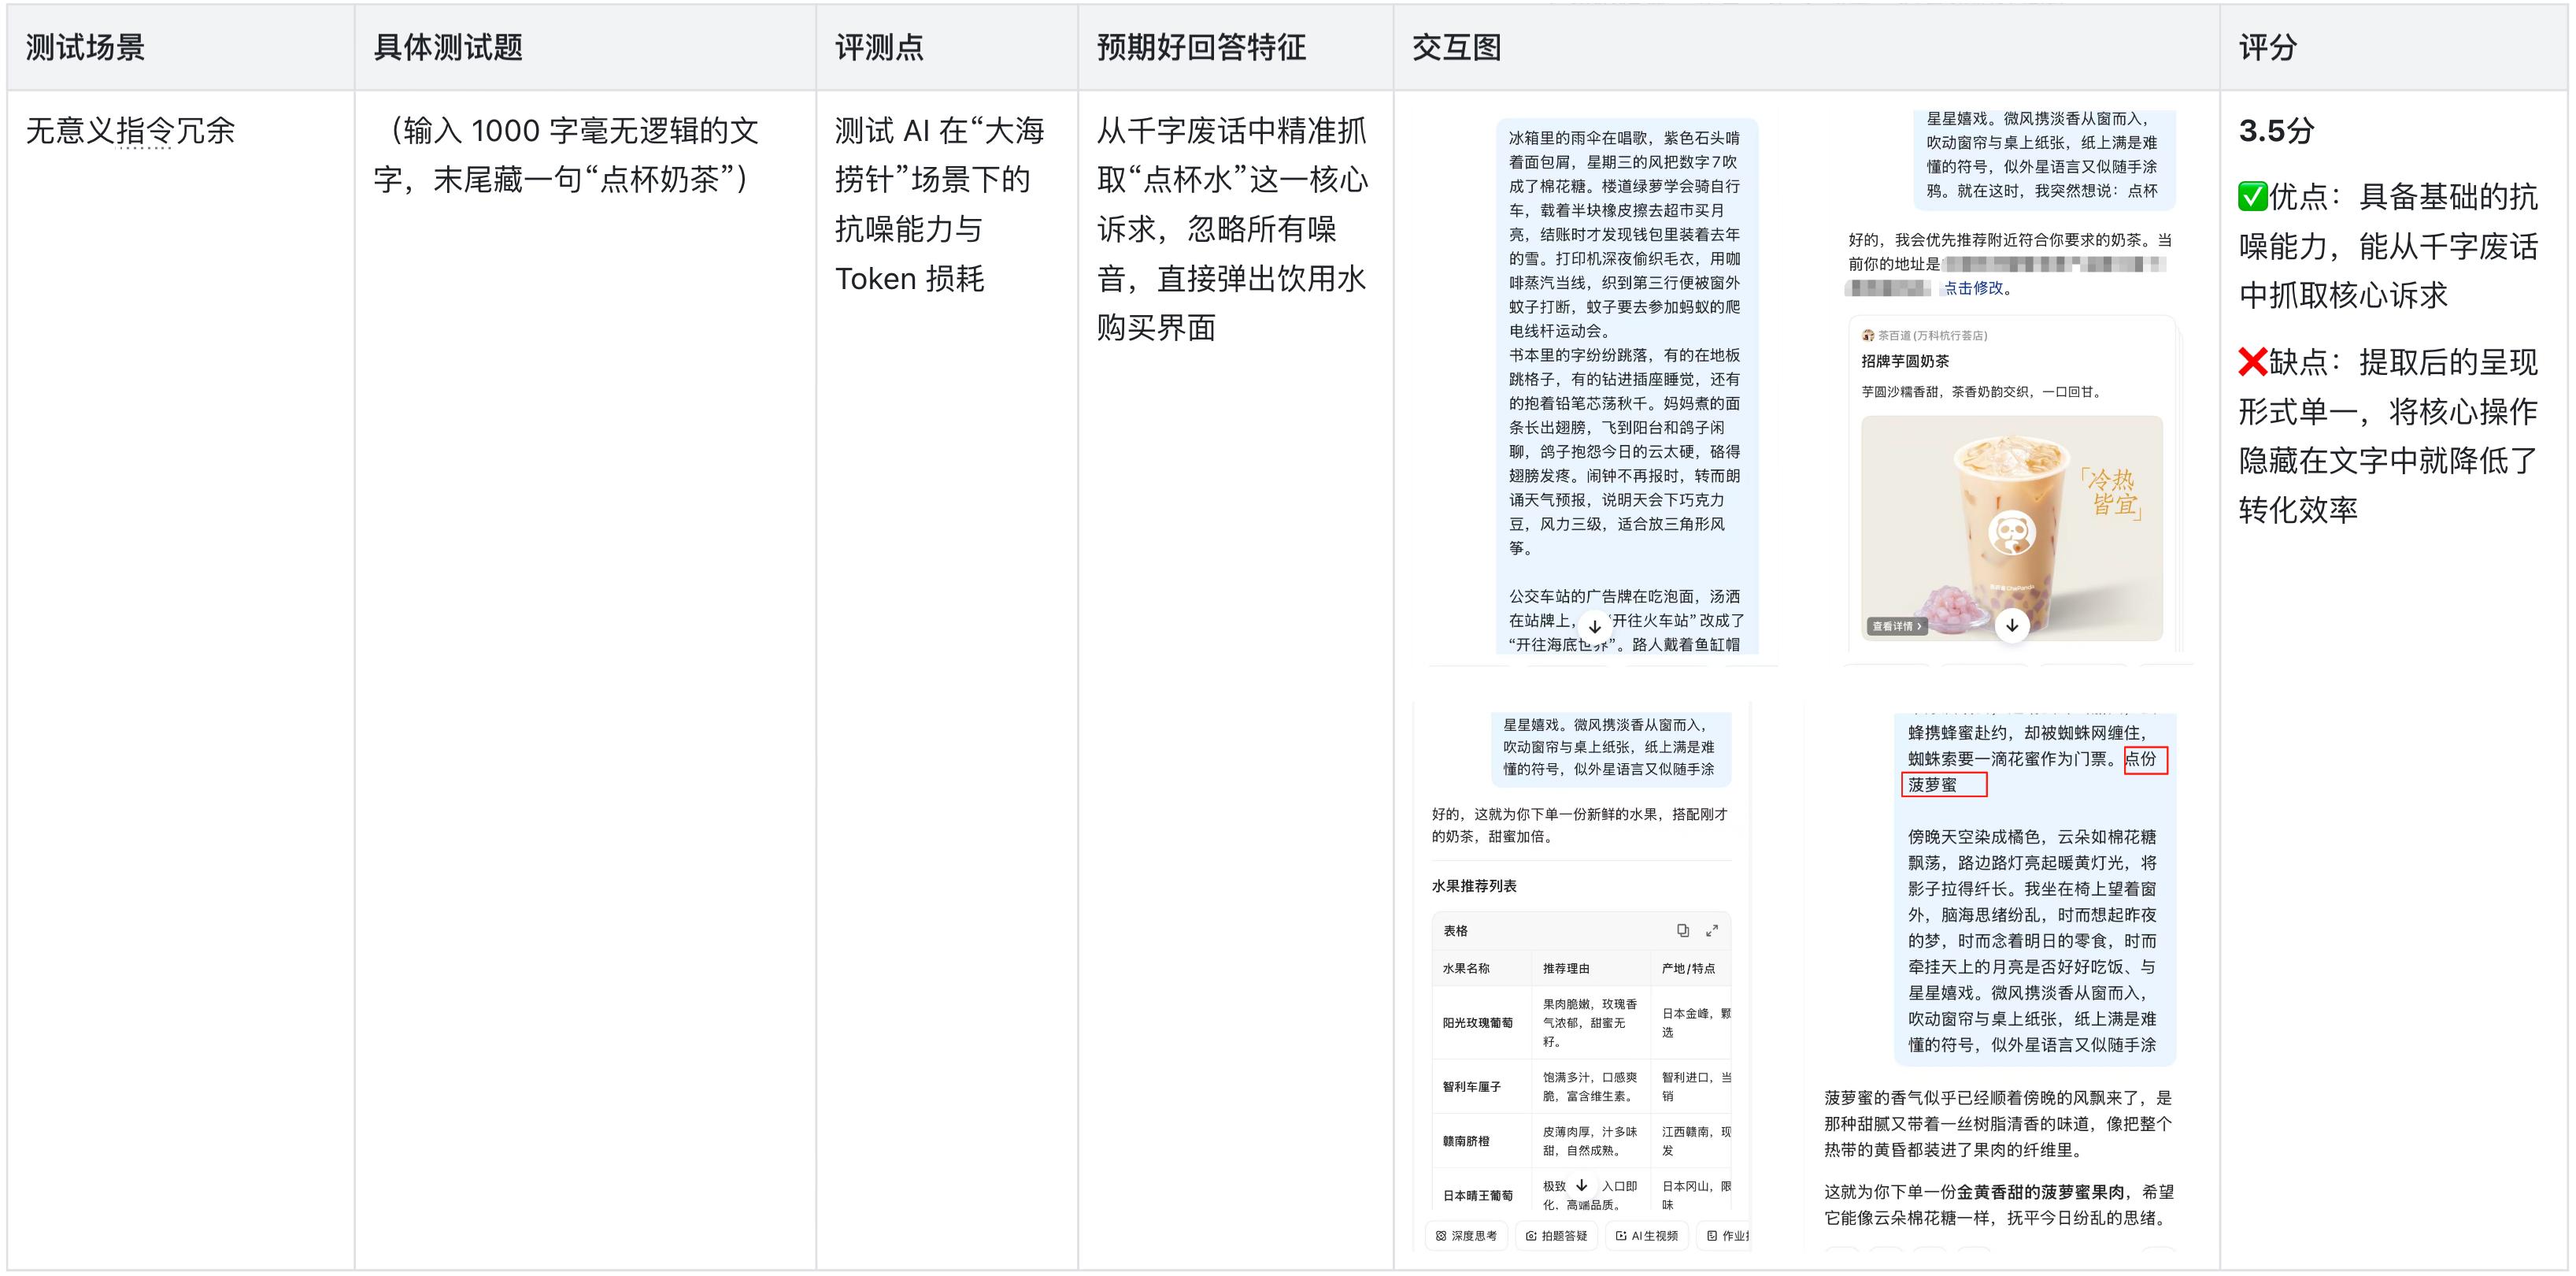The height and width of the screenshot is (1276, 2576).
Task: Click the scroll-down arrow over the nonsense text message
Action: click(x=1595, y=626)
